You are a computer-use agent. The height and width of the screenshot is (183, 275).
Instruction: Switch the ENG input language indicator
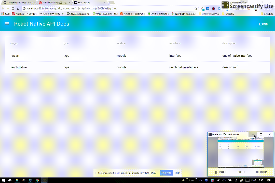(x=253, y=180)
